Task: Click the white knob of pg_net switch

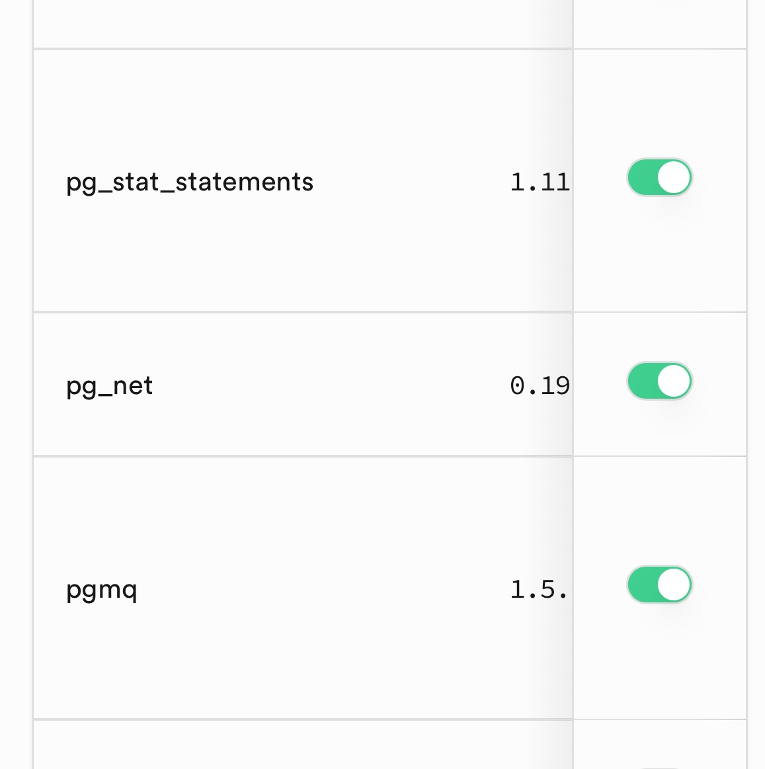Action: click(x=674, y=382)
